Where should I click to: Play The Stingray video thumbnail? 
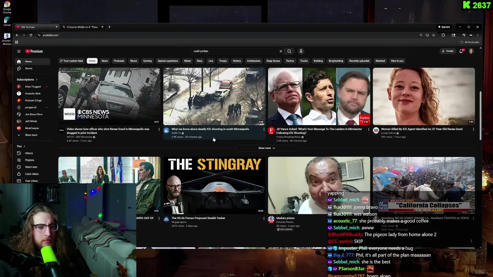214,185
